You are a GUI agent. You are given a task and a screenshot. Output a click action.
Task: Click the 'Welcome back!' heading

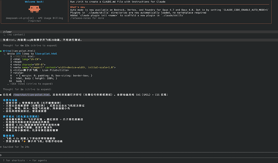tap(34, 2)
